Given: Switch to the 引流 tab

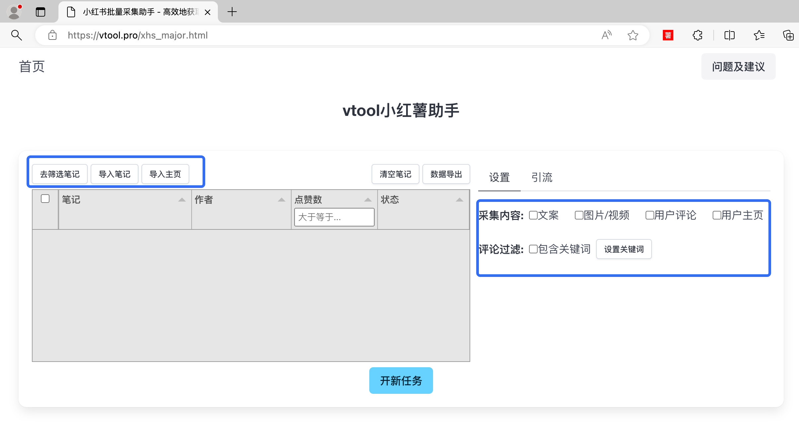Looking at the screenshot, I should [x=542, y=177].
